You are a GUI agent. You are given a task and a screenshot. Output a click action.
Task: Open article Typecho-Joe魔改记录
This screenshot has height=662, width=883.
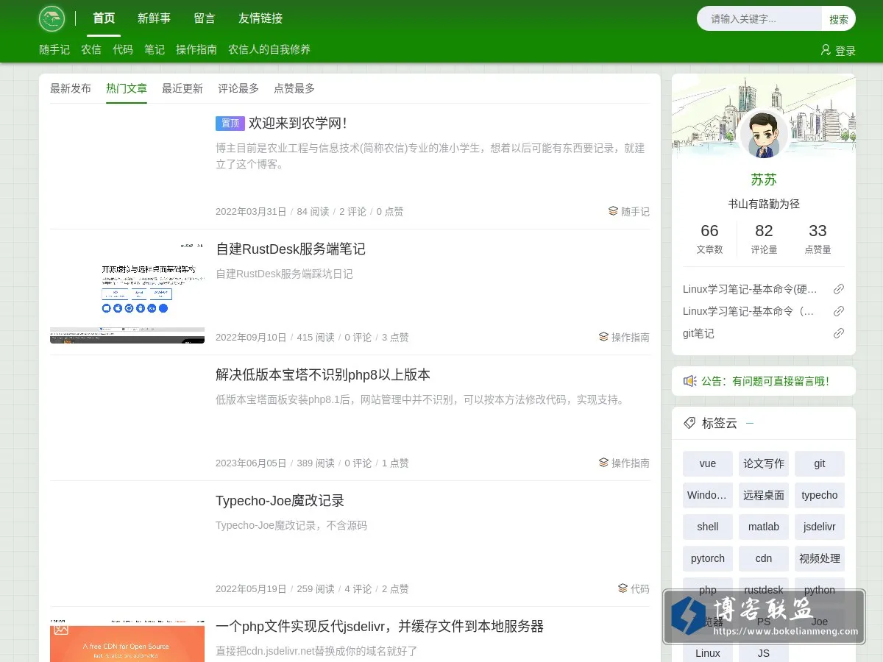click(280, 500)
